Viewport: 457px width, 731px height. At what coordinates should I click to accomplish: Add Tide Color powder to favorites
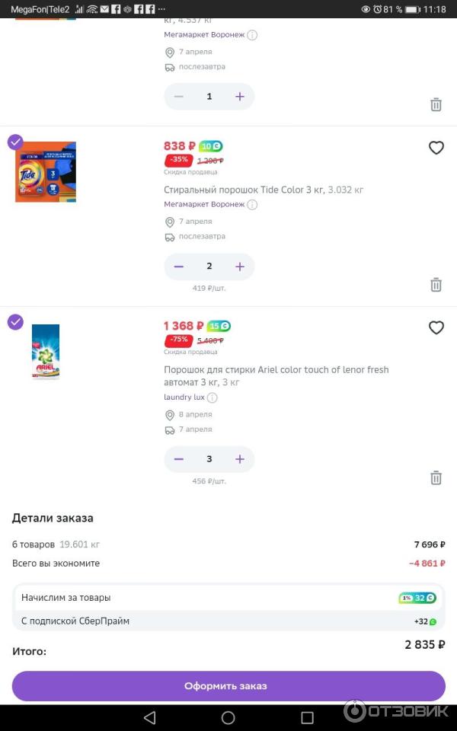coord(436,148)
